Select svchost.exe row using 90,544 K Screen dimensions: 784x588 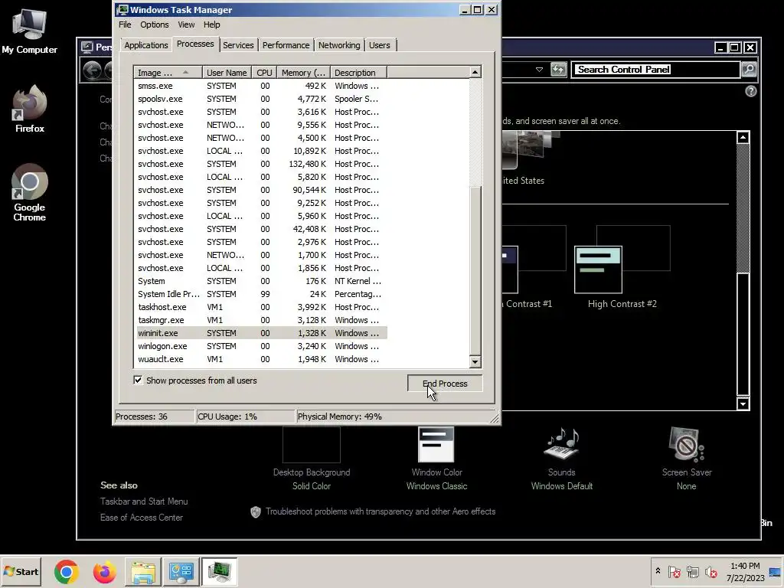(260, 190)
